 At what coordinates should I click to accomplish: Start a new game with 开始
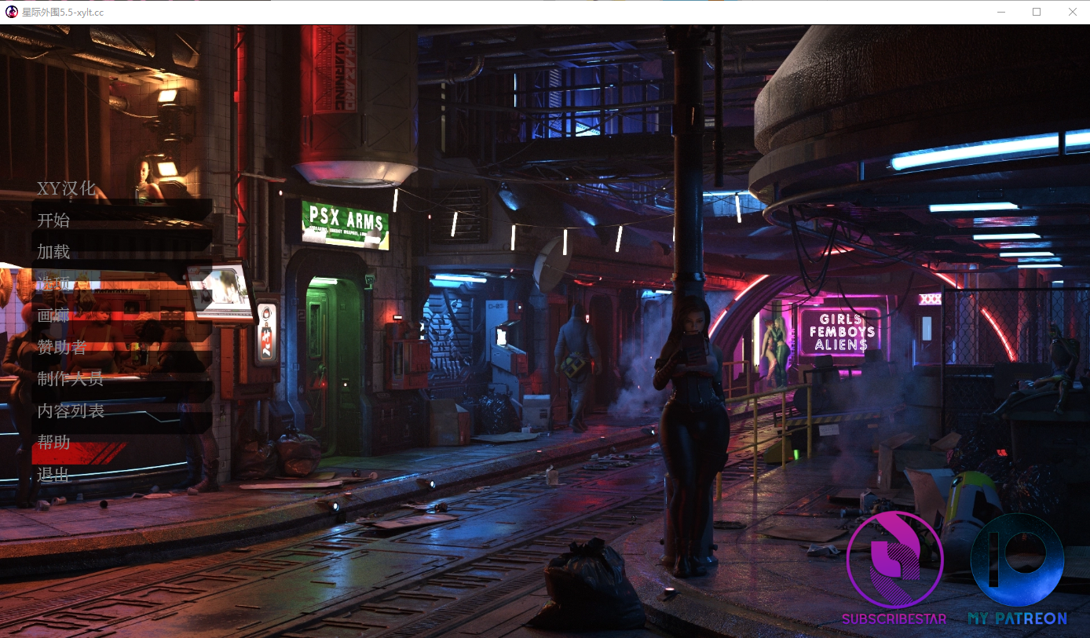coord(53,221)
